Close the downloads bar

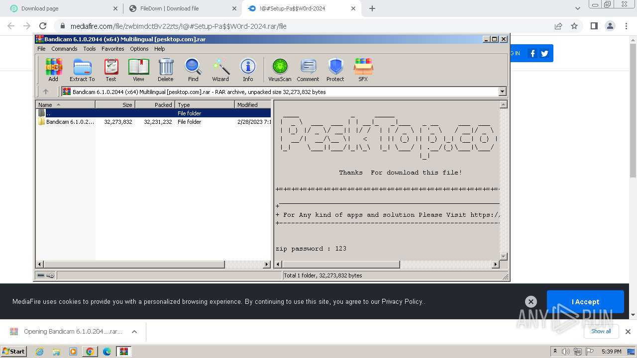coord(628,332)
